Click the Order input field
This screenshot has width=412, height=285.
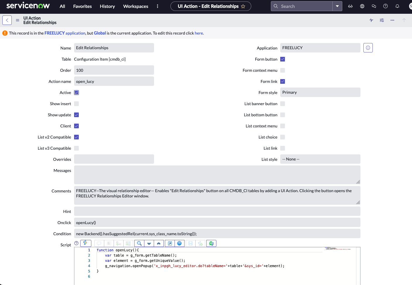pos(114,70)
